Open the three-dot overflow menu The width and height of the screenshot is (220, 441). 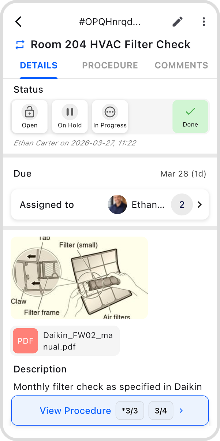204,22
